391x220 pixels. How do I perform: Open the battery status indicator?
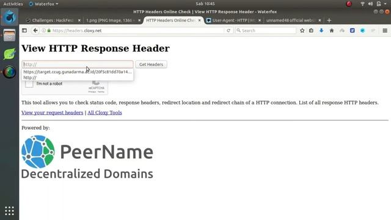click(379, 4)
